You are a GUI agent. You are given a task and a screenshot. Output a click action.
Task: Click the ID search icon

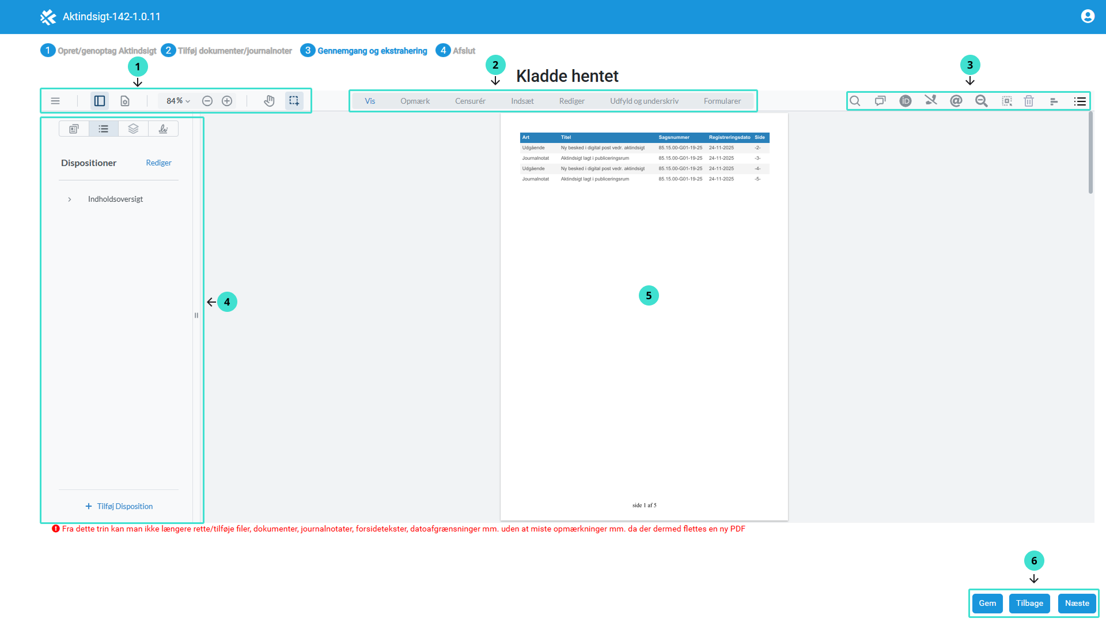click(x=906, y=101)
